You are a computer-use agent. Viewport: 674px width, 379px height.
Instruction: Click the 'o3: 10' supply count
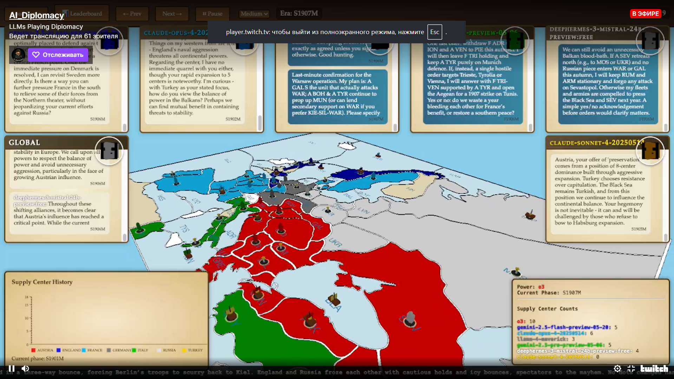click(x=526, y=321)
